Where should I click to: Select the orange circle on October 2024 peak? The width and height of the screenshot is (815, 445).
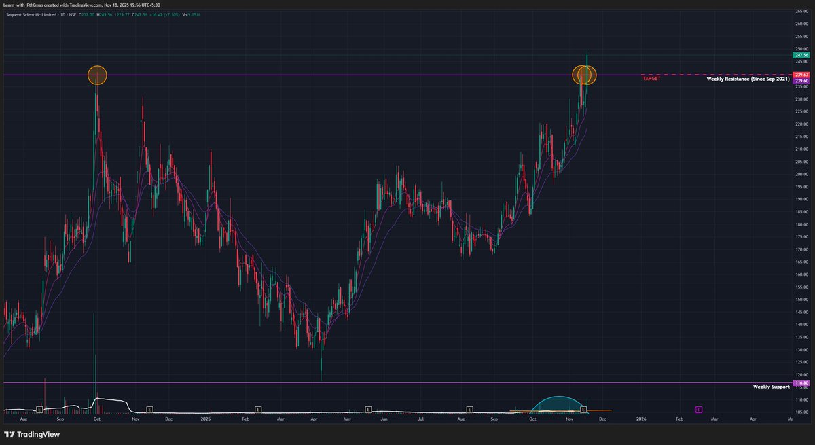coord(97,75)
